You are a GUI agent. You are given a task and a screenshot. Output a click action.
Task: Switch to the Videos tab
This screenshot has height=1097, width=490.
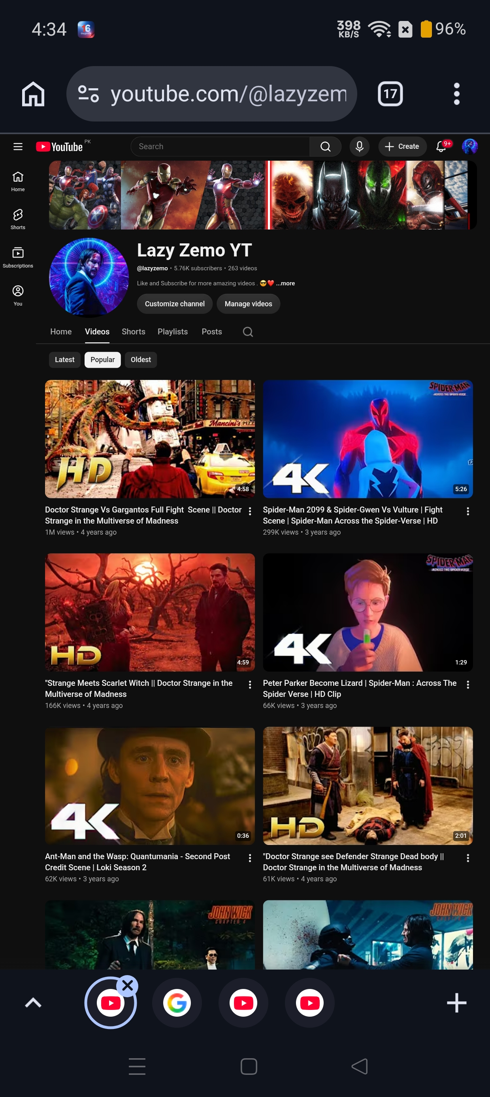97,331
